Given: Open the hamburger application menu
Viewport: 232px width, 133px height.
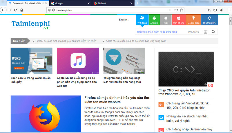Looking at the screenshot, I should point(229,10).
